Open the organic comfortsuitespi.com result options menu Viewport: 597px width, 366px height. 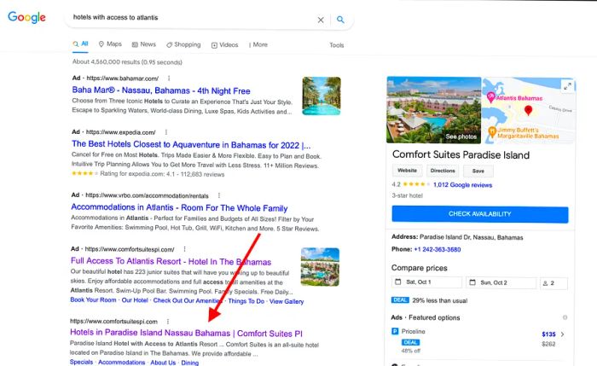coord(168,322)
